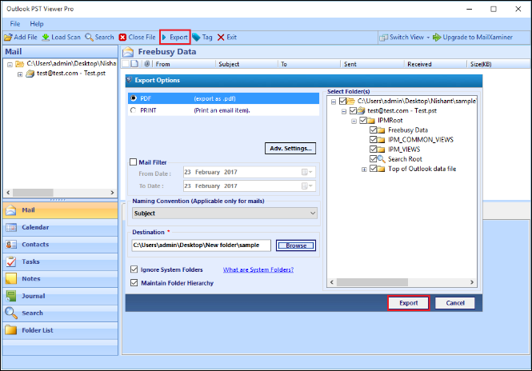The width and height of the screenshot is (532, 371).
Task: Open the From Date calendar dropdown
Action: pos(306,172)
